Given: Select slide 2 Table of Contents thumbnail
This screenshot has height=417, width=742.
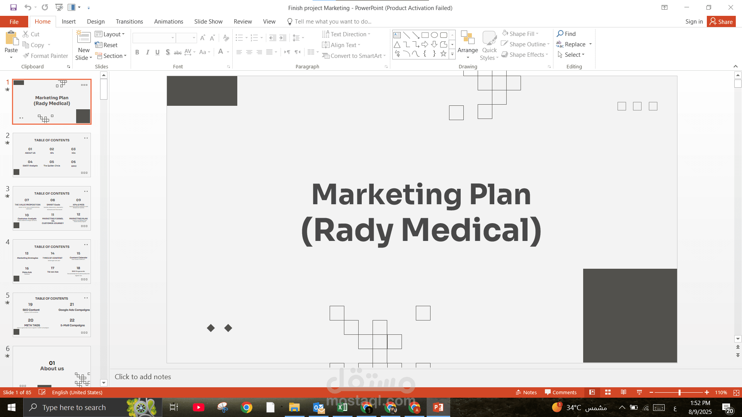Looking at the screenshot, I should pos(52,155).
